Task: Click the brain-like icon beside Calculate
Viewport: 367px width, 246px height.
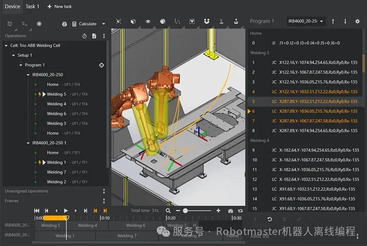Action: 64,24
